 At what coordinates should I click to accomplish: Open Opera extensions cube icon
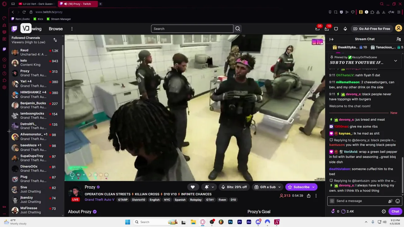point(372,12)
